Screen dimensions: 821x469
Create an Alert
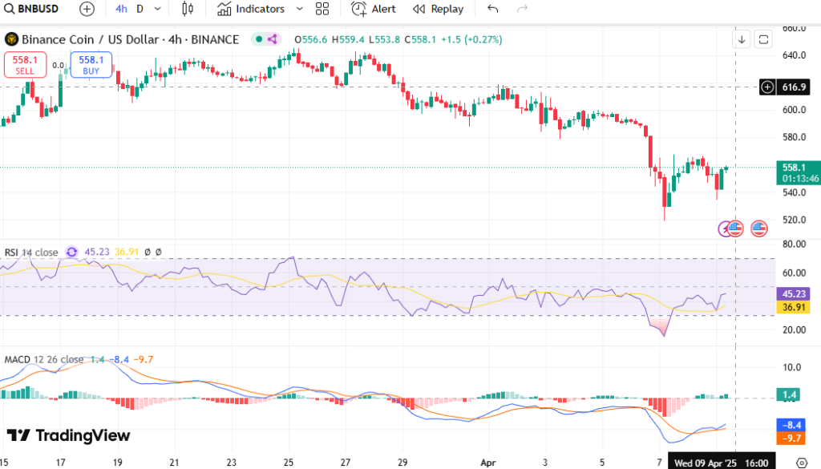[x=374, y=9]
